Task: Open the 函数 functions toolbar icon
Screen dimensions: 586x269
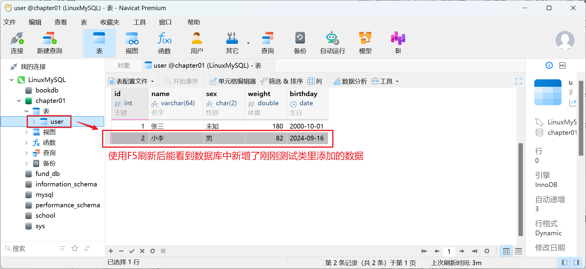Action: 164,43
